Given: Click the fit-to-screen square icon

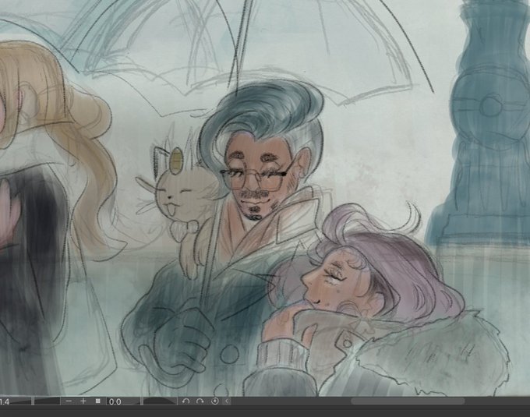Looking at the screenshot, I should pos(98,401).
